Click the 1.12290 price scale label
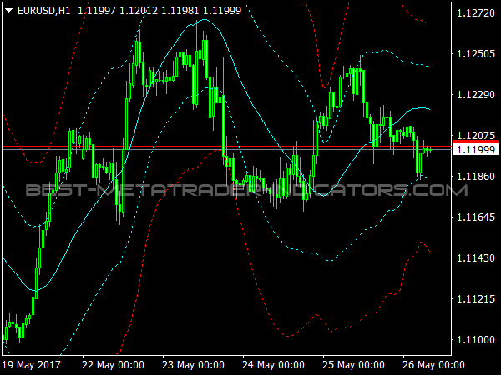501x375 pixels. [476, 95]
